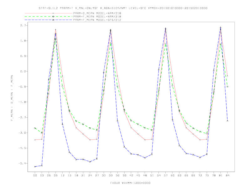Click the blue GFS triangle marker at hour 48
This screenshot has width=248, height=191.
click(x=145, y=158)
